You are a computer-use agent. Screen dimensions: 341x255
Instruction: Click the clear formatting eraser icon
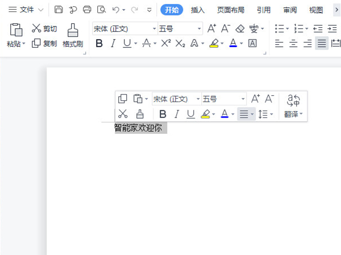click(240, 28)
